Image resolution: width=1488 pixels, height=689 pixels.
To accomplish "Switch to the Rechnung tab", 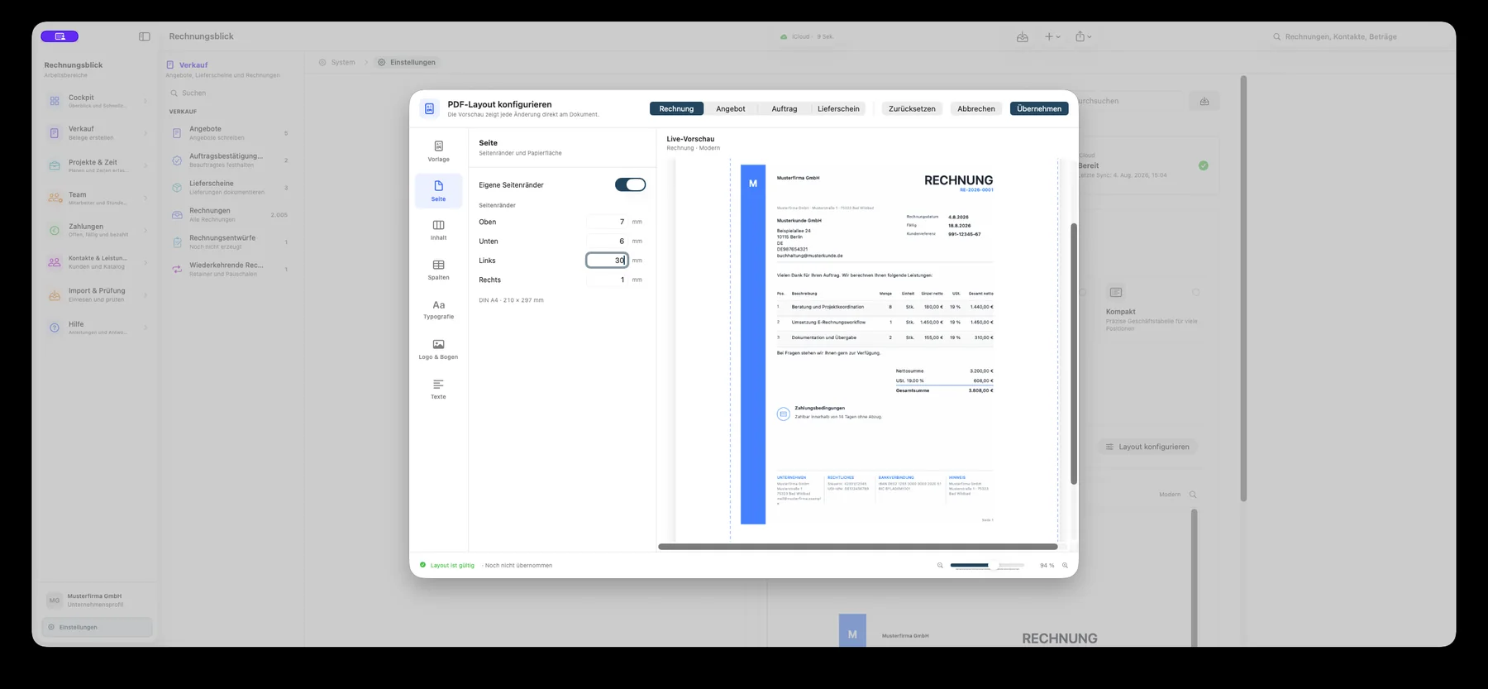I will (676, 109).
